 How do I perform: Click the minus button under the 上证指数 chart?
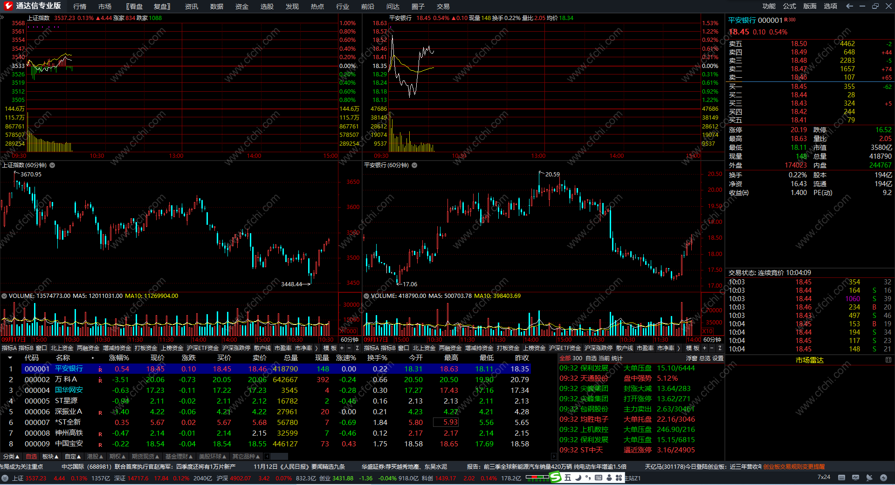coord(349,348)
